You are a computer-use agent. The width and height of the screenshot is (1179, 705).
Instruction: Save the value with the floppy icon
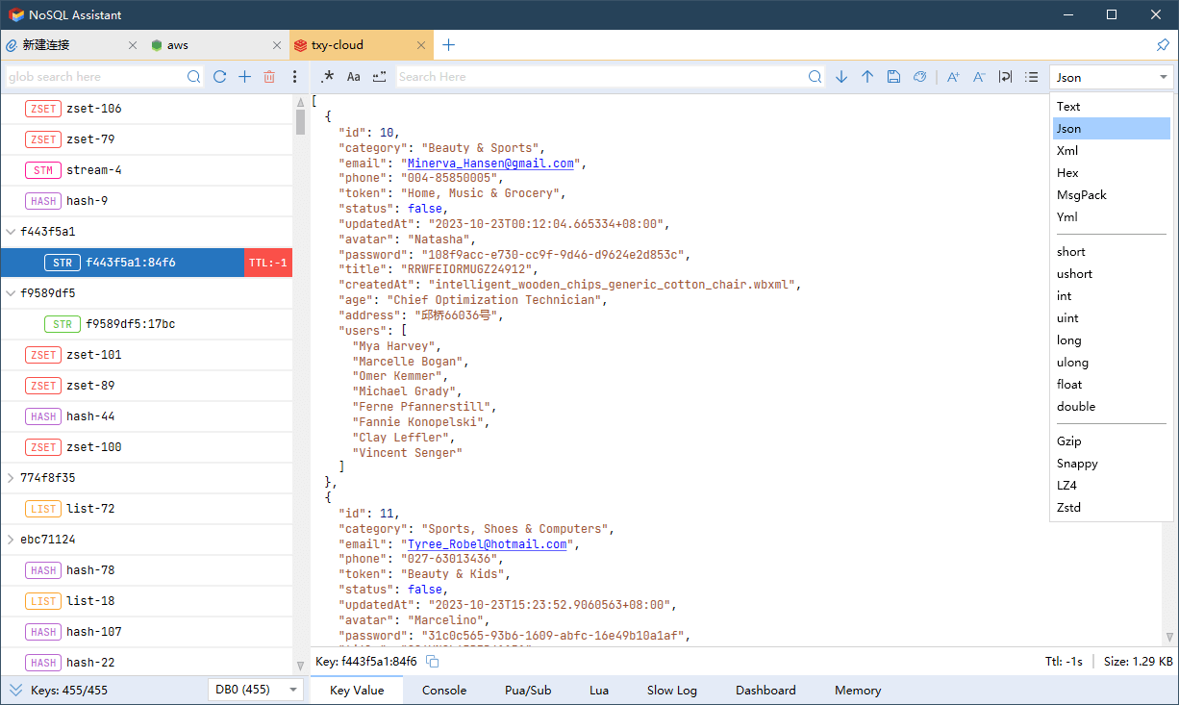(893, 77)
